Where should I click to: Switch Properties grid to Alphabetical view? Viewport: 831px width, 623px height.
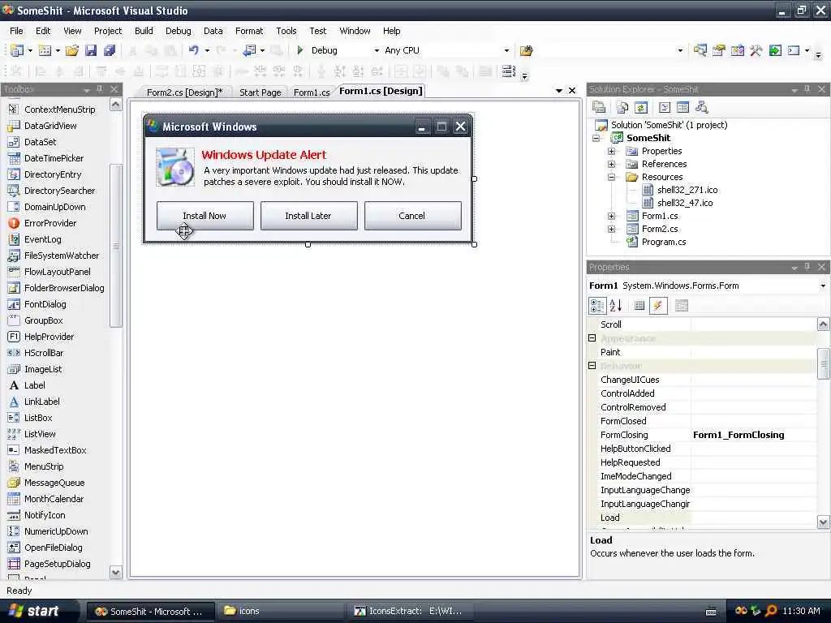[616, 306]
